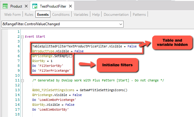Screen dimensions: 194x117
Task: Click line number 10 in the gutter
Action: click(17, 75)
